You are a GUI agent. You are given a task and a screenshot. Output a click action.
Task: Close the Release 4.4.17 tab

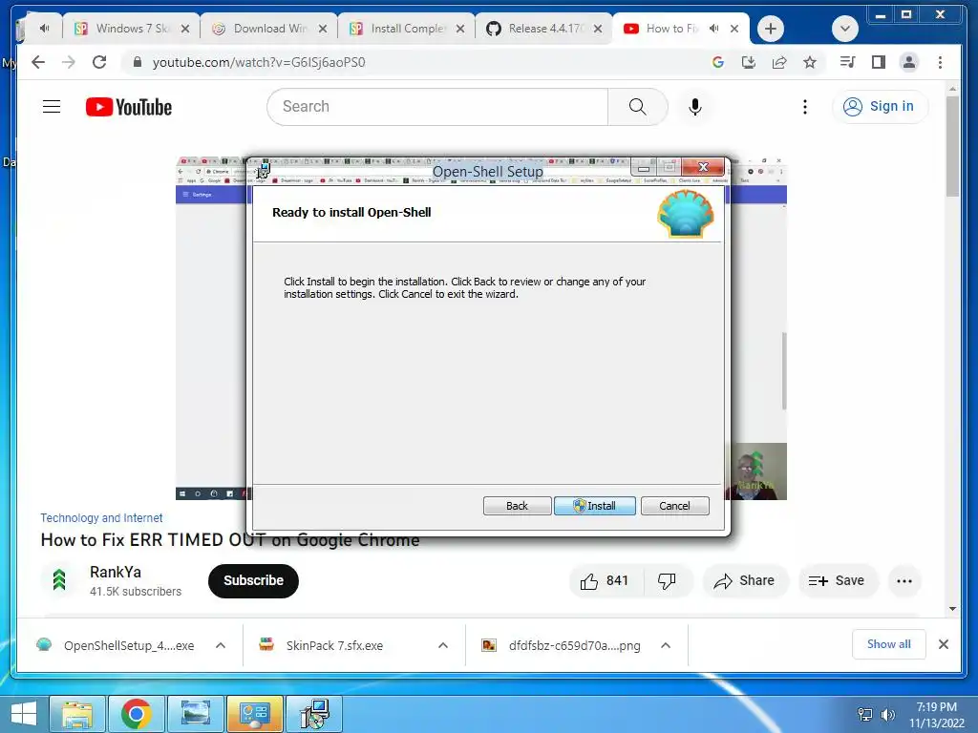[598, 29]
